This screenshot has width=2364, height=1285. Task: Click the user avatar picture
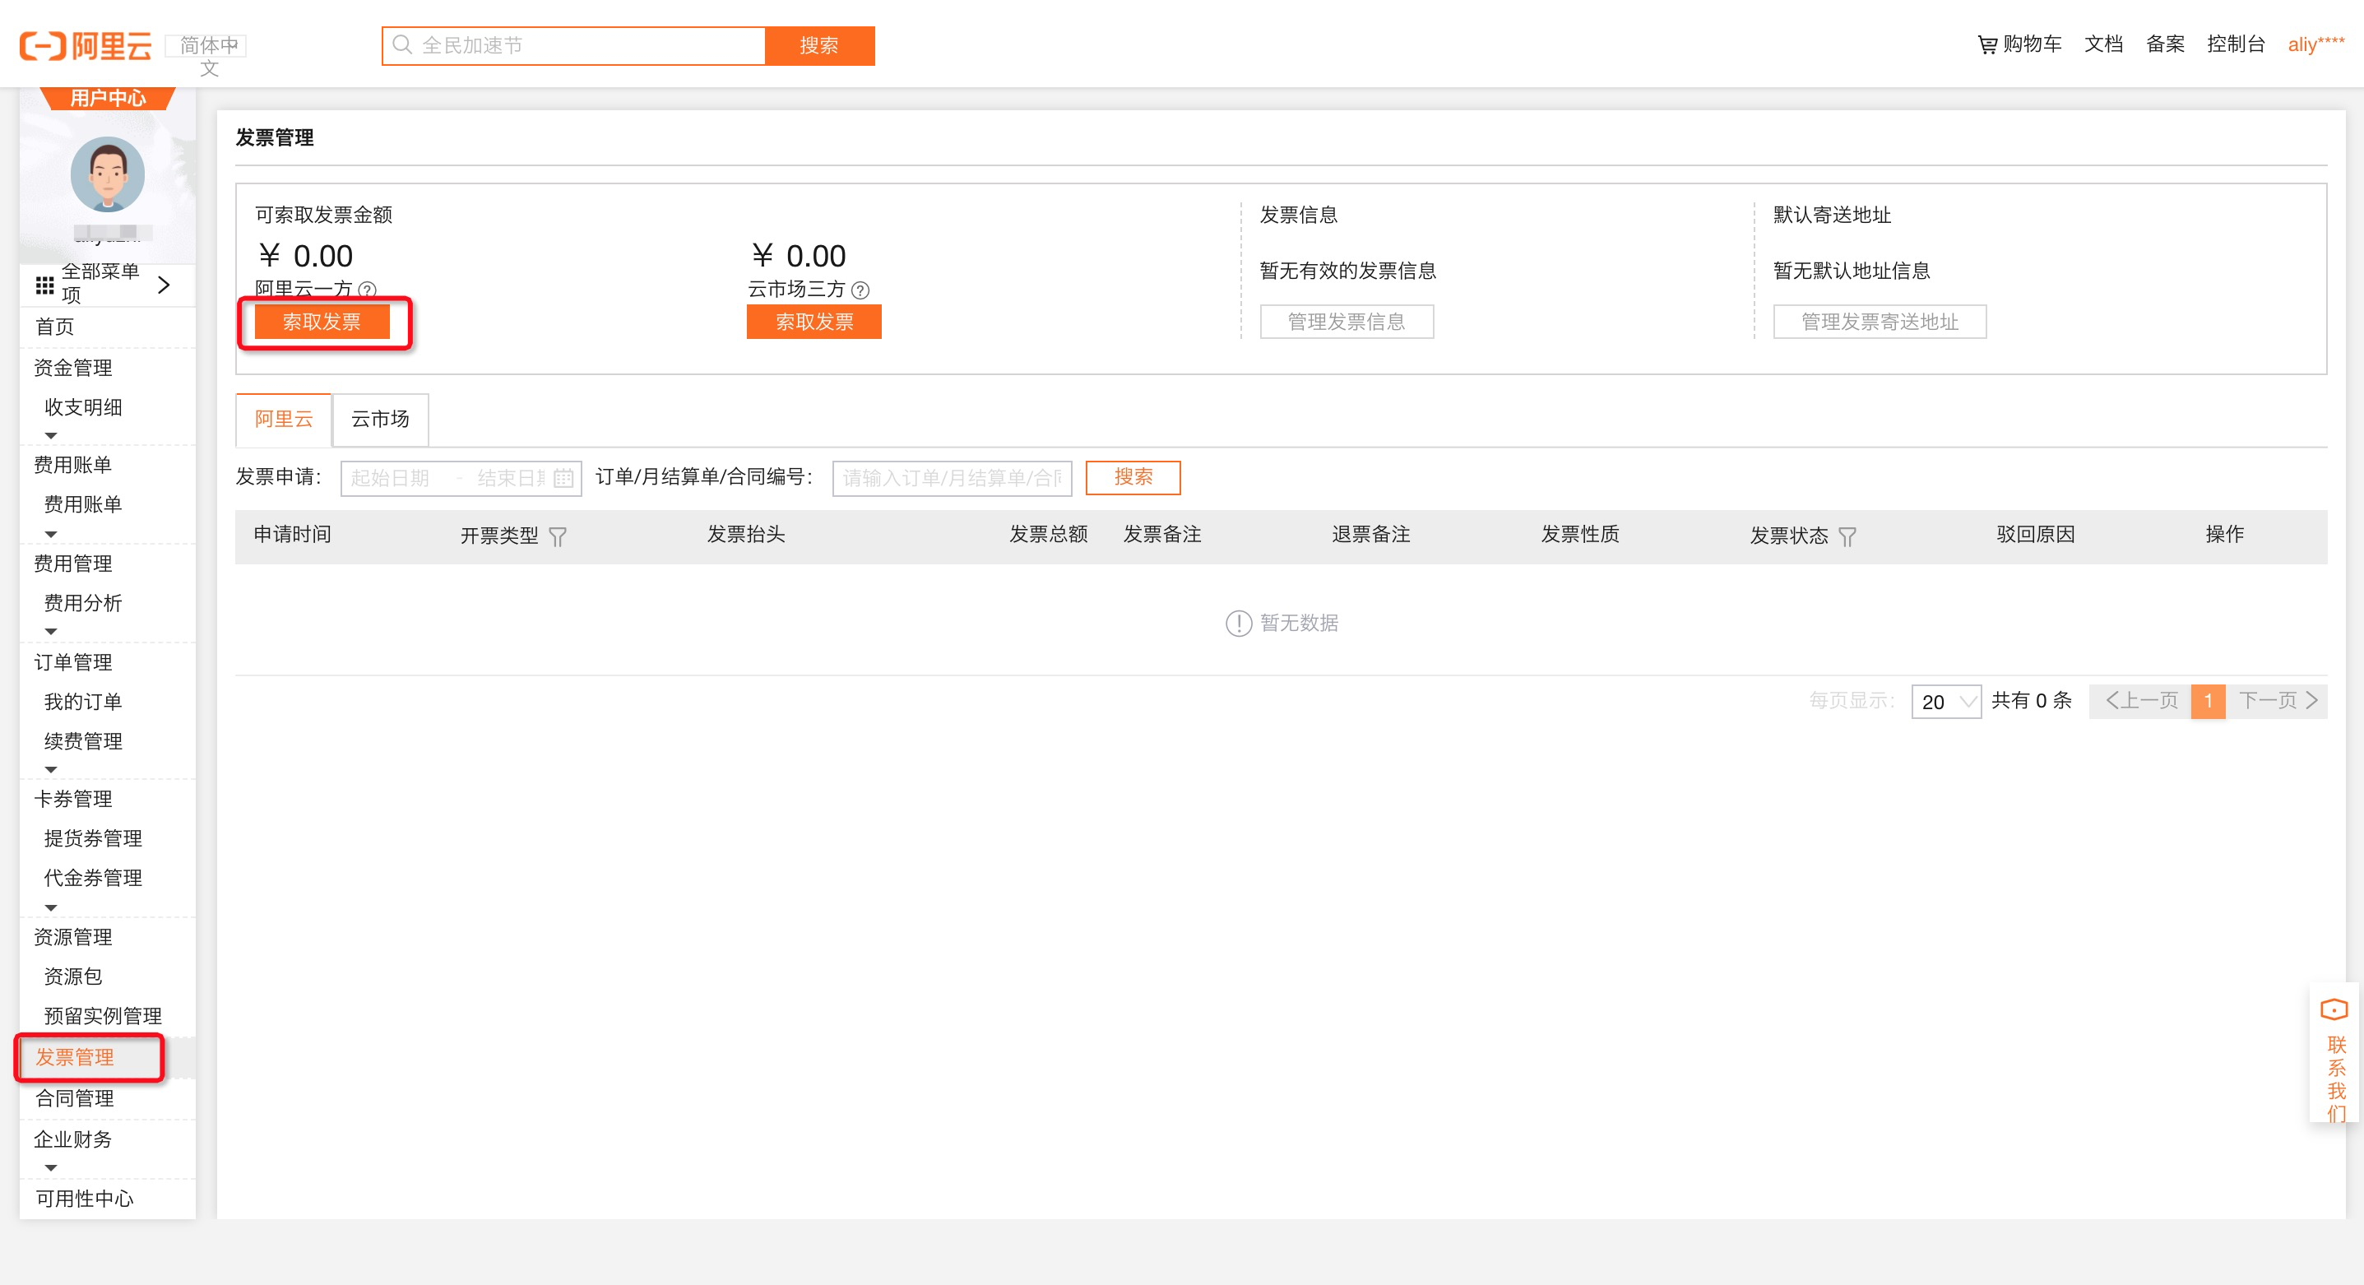pos(108,174)
